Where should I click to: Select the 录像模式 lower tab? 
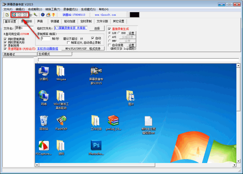point(20,54)
